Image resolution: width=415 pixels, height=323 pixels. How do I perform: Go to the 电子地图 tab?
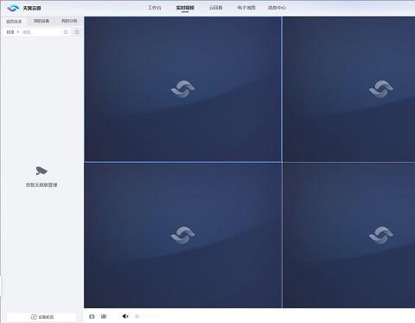[x=246, y=8]
